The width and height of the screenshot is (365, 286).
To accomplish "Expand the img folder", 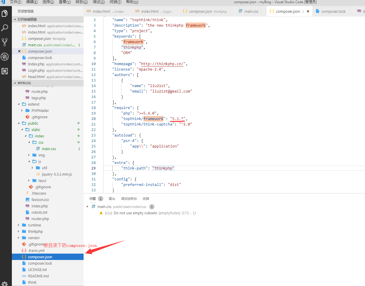I will click(29, 155).
